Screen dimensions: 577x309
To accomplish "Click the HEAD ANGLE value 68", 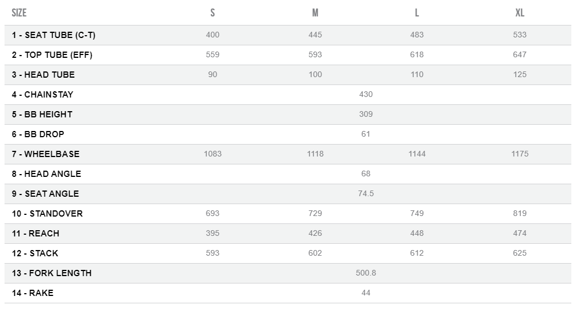I will point(366,174).
